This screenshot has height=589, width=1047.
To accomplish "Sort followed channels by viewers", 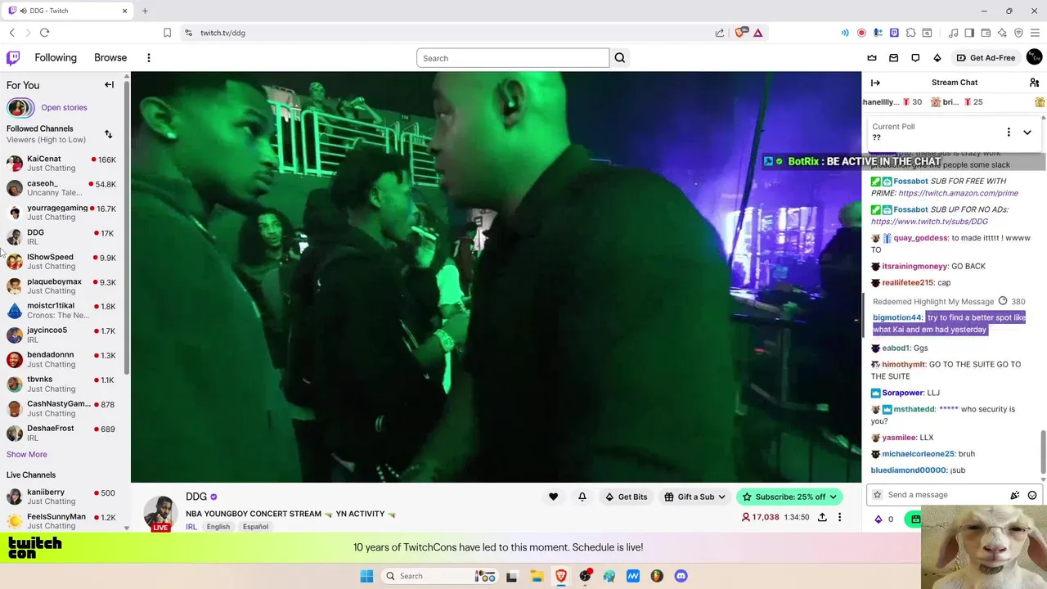I will click(x=108, y=134).
